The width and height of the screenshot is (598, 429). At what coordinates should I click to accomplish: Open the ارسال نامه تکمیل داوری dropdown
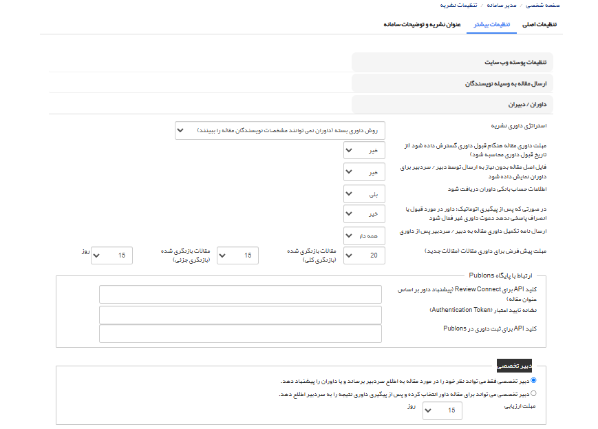[x=364, y=236]
